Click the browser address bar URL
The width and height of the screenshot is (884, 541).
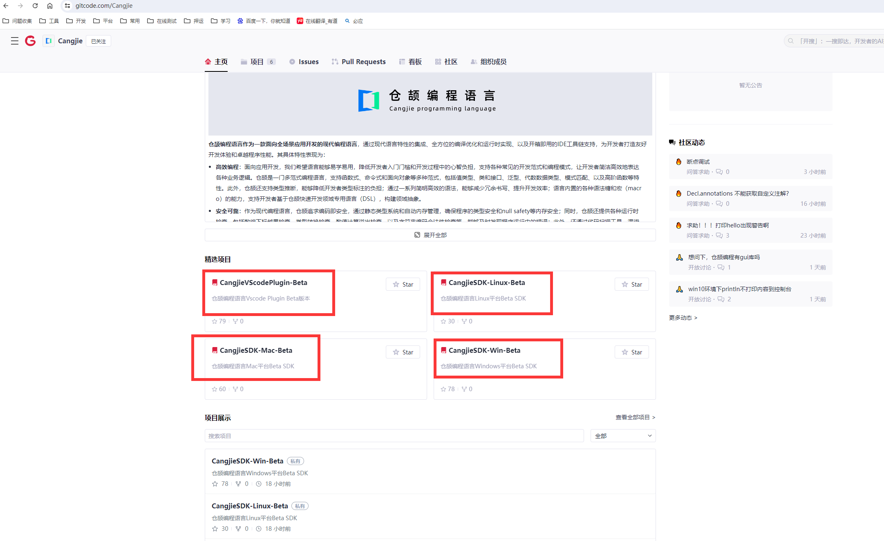[x=104, y=6]
